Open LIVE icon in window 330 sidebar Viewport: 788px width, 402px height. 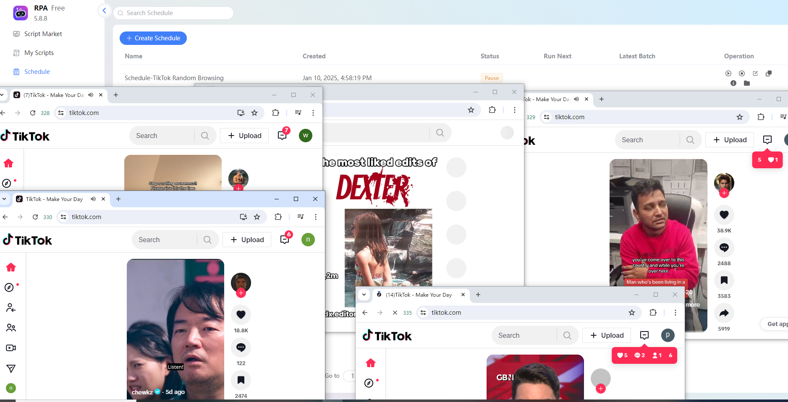(11, 348)
